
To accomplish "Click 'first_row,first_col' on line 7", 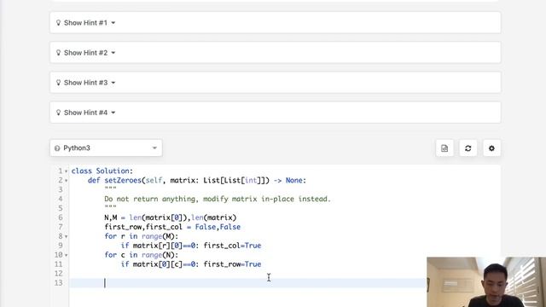I will click(x=143, y=227).
